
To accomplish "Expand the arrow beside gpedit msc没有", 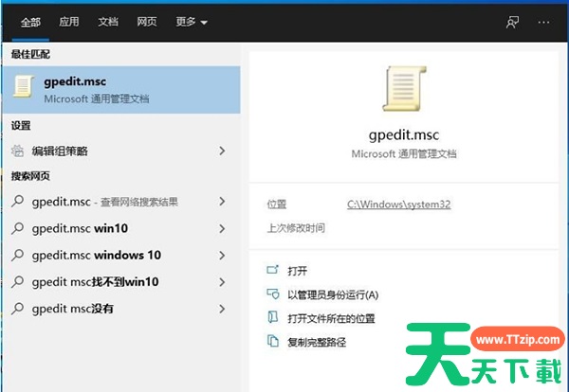I will 222,309.
